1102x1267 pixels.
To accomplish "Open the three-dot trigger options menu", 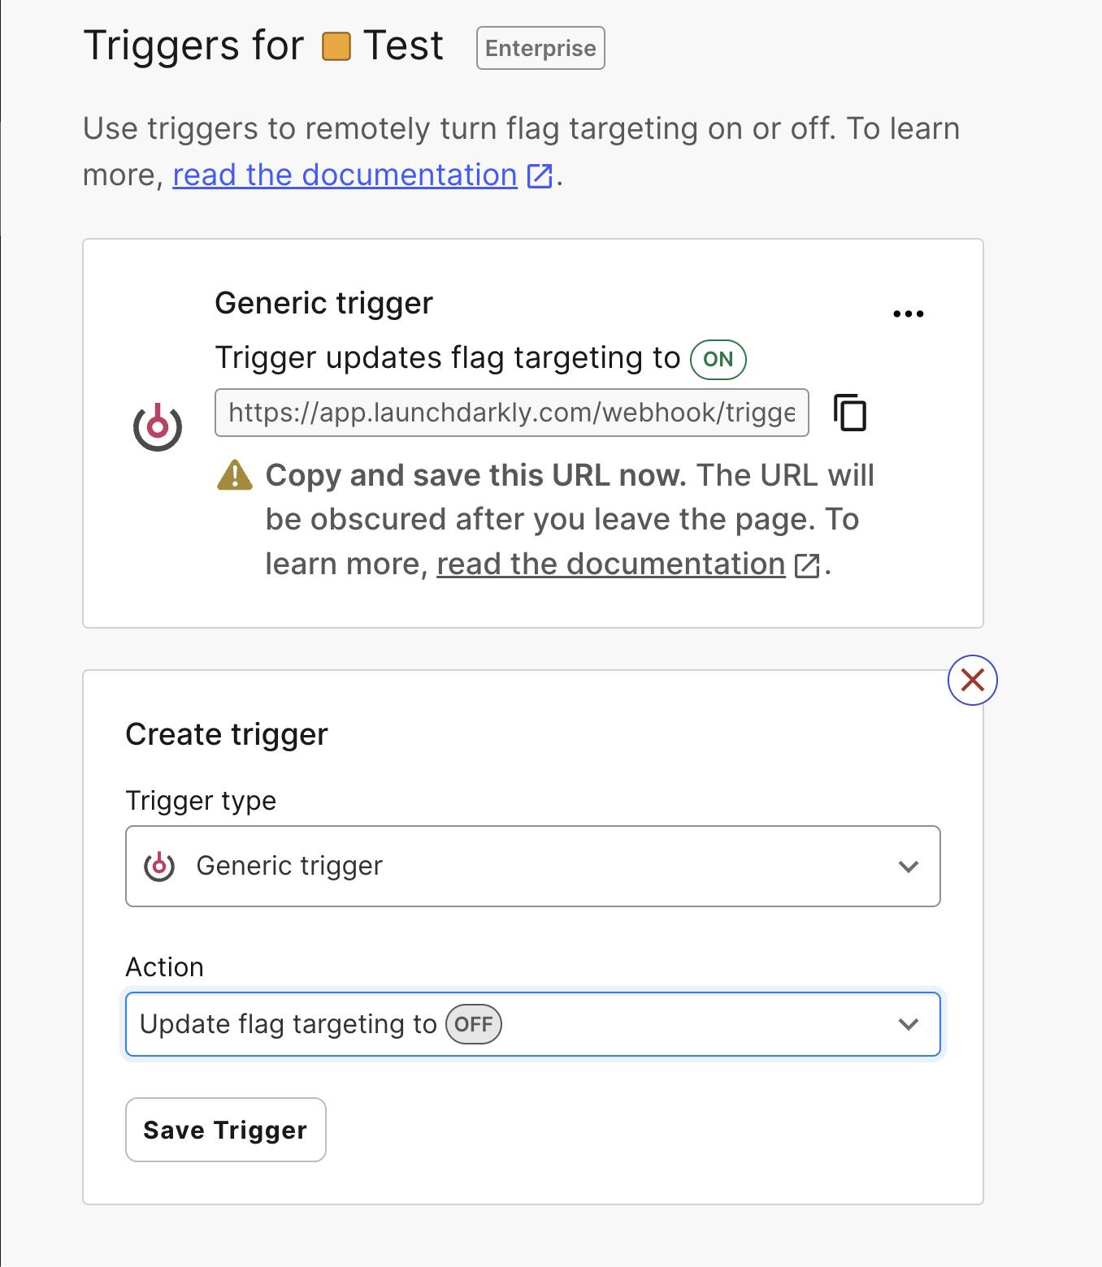I will (908, 314).
